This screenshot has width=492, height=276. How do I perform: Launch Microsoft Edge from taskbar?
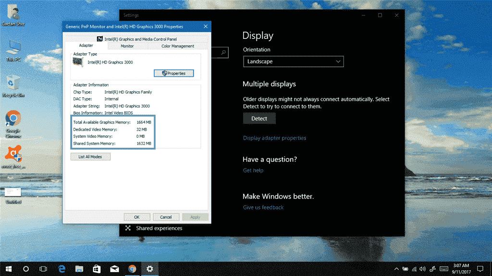62,269
